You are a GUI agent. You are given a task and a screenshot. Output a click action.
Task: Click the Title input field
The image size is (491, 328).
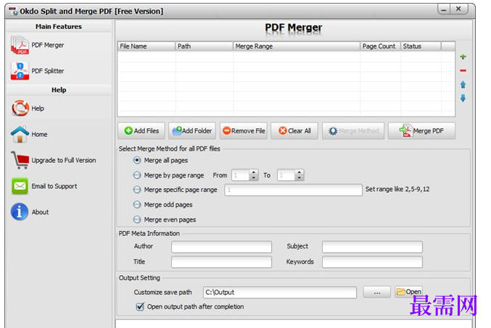pos(221,261)
